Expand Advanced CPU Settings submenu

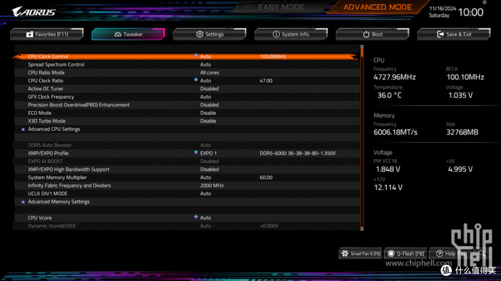(x=54, y=129)
